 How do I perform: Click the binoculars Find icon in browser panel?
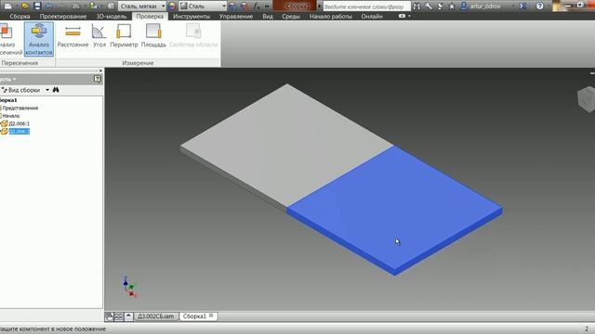56,90
